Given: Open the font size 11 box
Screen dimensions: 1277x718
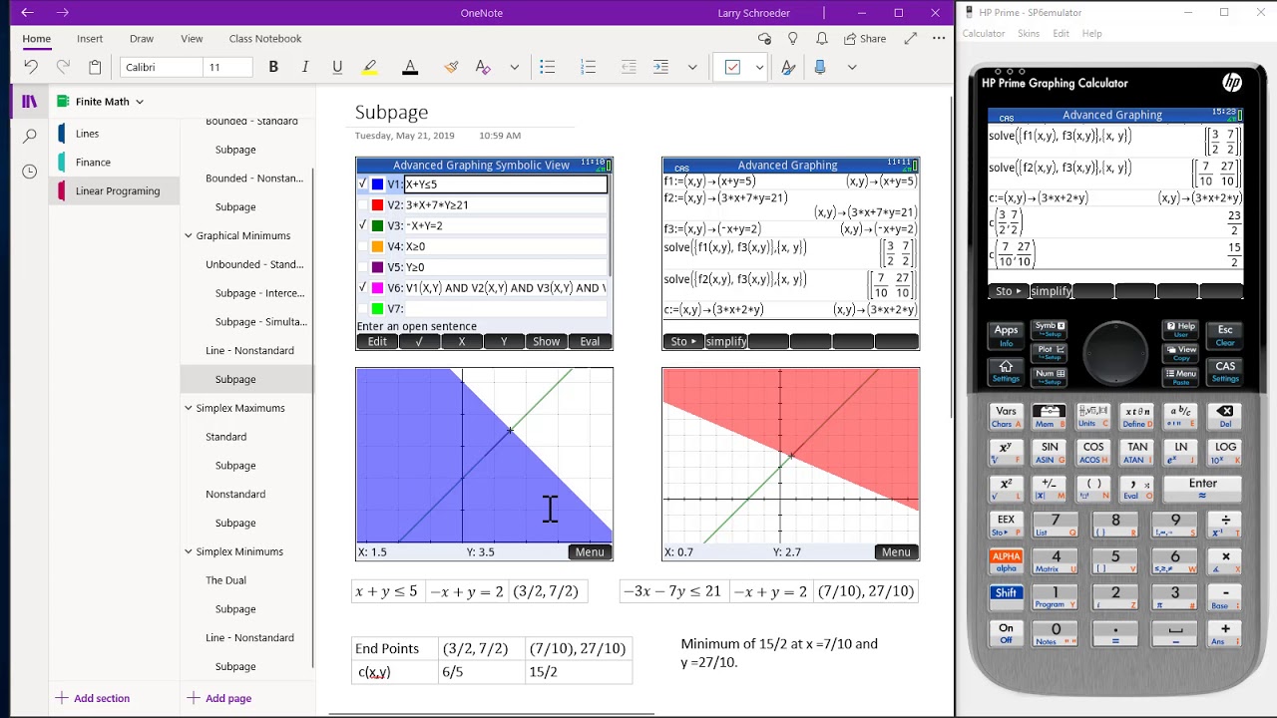Looking at the screenshot, I should coord(228,67).
